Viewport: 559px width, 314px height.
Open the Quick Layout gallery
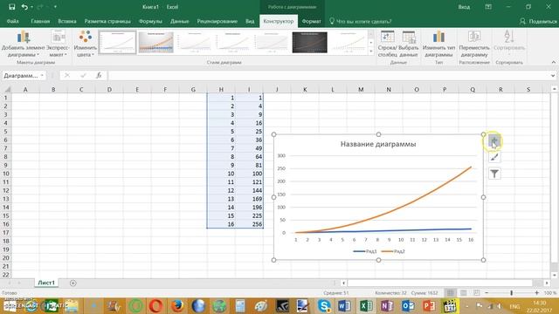(x=58, y=44)
